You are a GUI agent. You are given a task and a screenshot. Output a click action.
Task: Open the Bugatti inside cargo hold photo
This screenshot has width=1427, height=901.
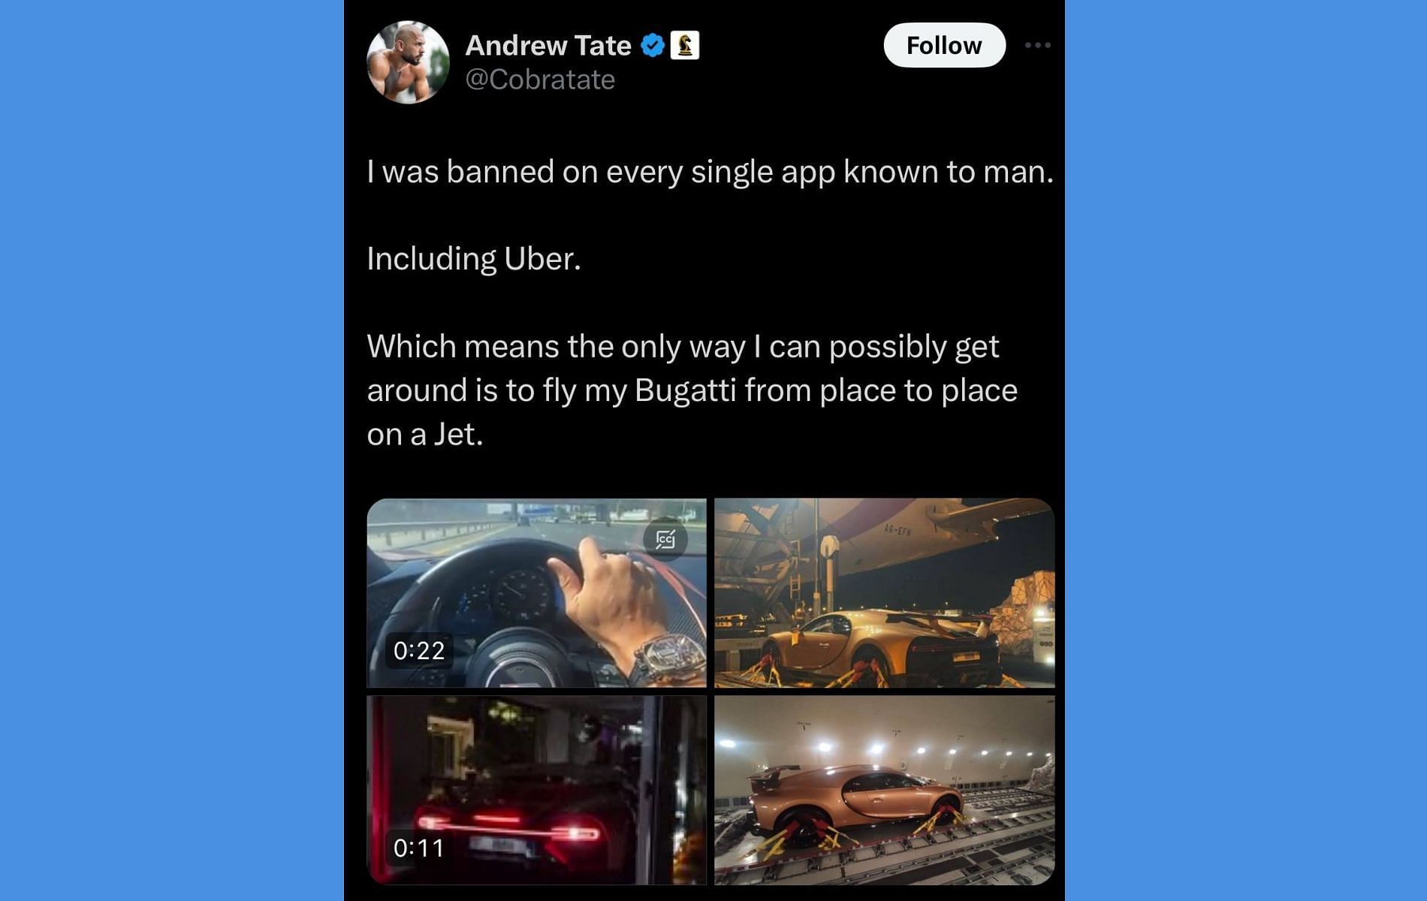884,790
